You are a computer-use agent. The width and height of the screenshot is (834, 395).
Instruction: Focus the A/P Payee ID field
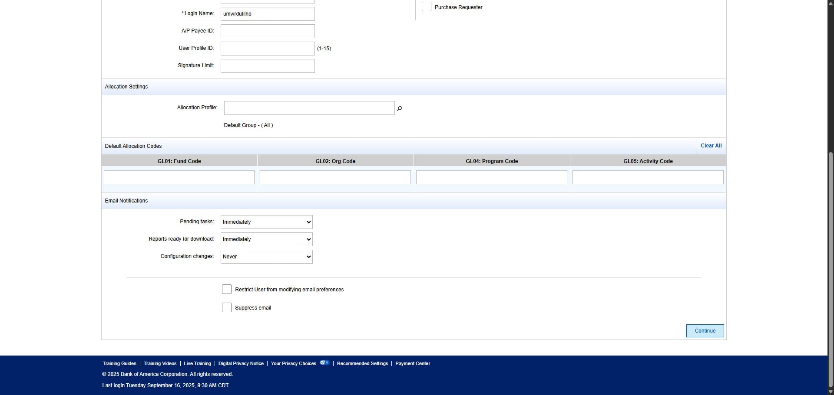point(268,31)
